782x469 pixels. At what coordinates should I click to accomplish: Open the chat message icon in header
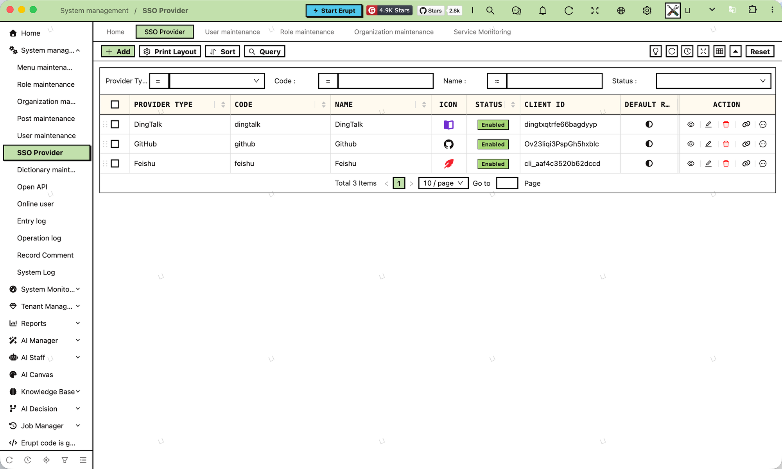click(x=517, y=11)
